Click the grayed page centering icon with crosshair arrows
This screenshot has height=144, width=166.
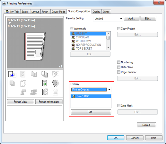coord(23,74)
